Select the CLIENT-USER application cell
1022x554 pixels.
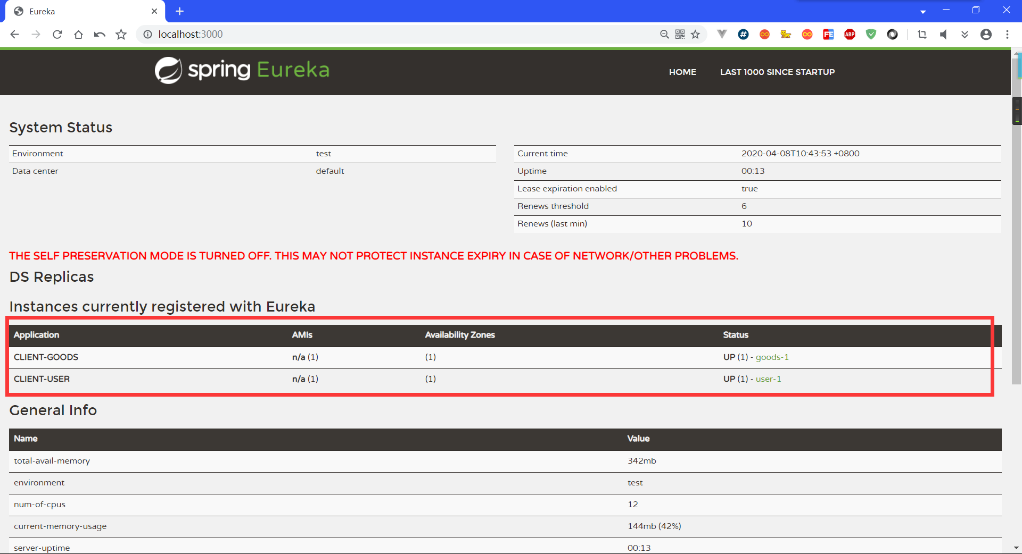coord(42,379)
